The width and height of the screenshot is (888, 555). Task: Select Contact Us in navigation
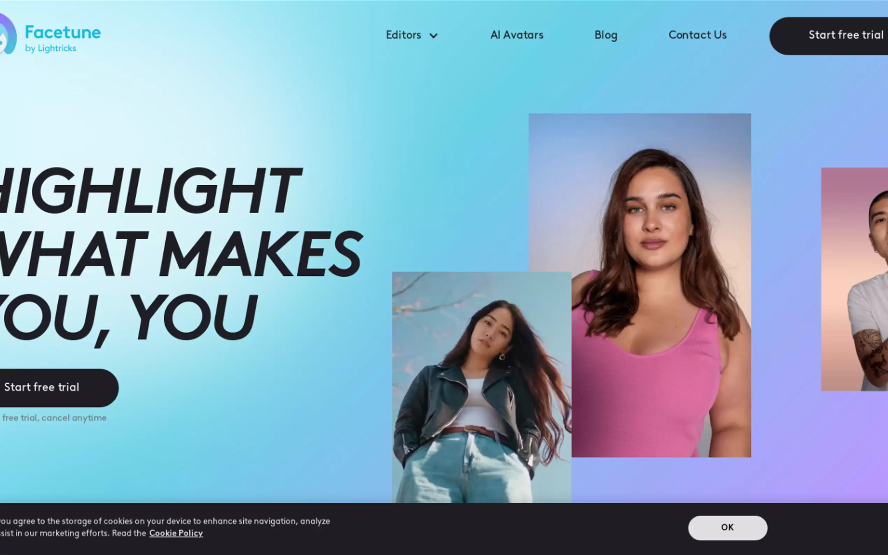click(x=697, y=35)
